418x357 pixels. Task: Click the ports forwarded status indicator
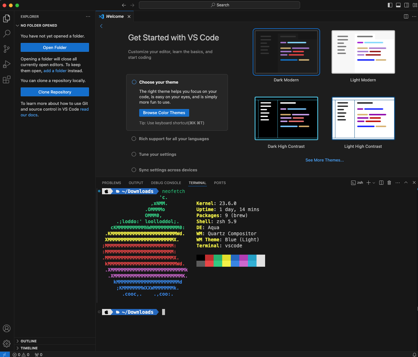(38, 354)
